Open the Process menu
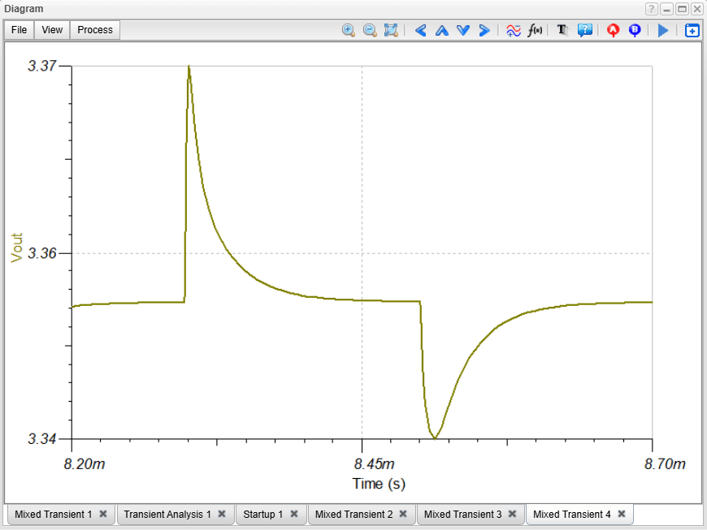The image size is (707, 530). pos(95,30)
